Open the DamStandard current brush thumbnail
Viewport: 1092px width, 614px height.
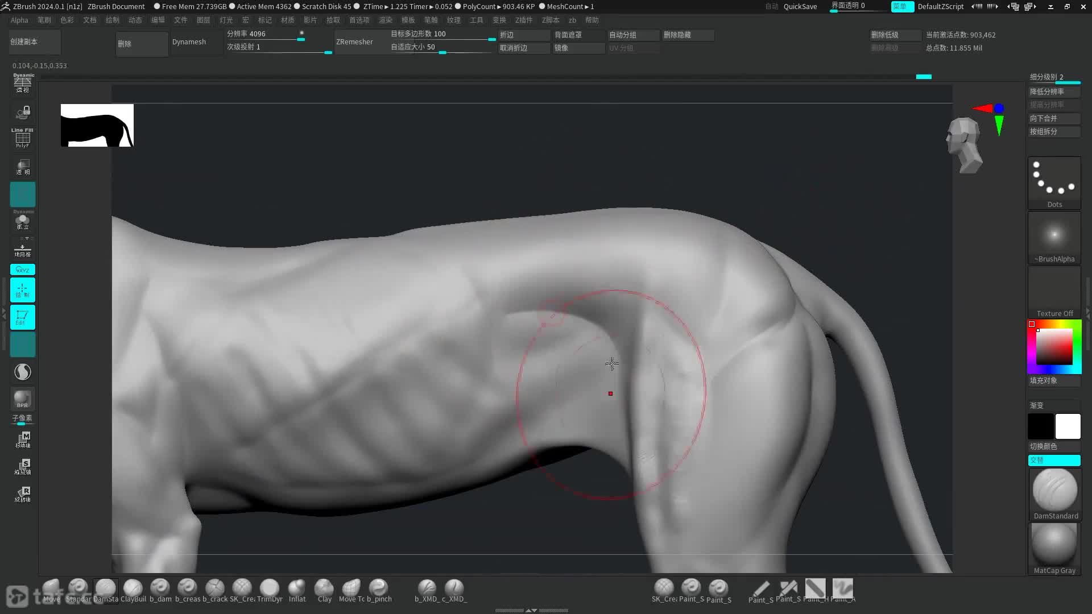point(1054,493)
